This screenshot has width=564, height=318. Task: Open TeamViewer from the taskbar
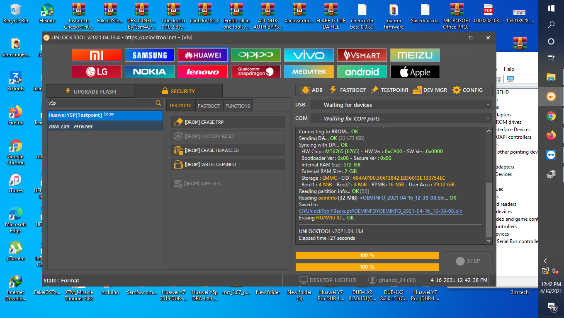551,155
